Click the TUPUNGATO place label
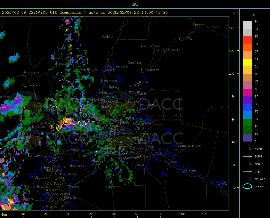The height and width of the screenshot is (218, 270). coord(54,171)
